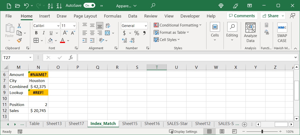Middle align cell contents
300x135 pixels.
pyautogui.click(x=92, y=25)
